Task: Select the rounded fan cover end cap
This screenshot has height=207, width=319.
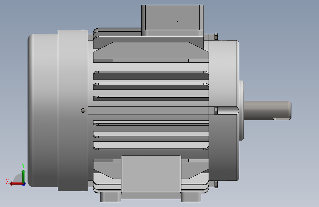Action: (x=43, y=110)
